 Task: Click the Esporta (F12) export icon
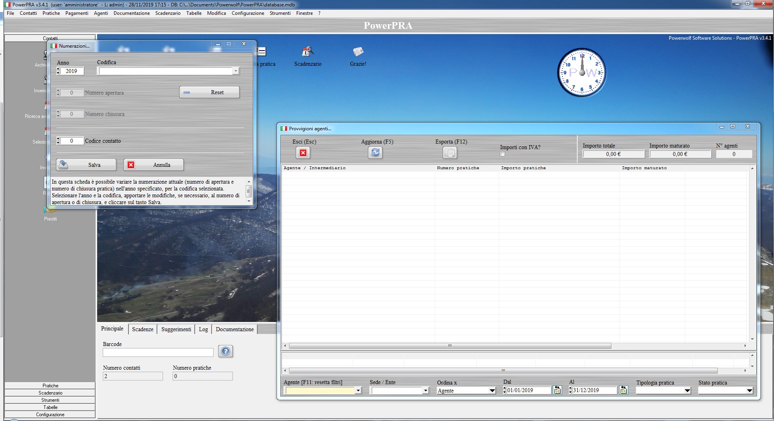[x=450, y=153]
